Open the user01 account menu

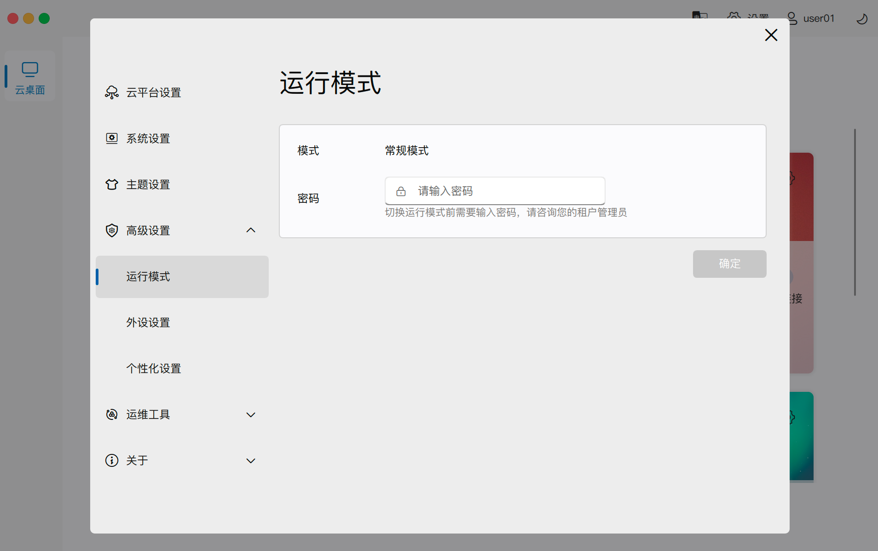[811, 18]
